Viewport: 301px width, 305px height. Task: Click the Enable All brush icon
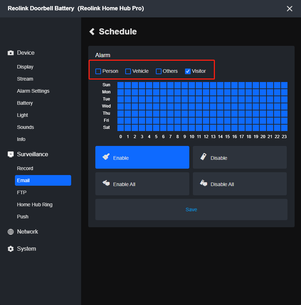click(x=106, y=183)
